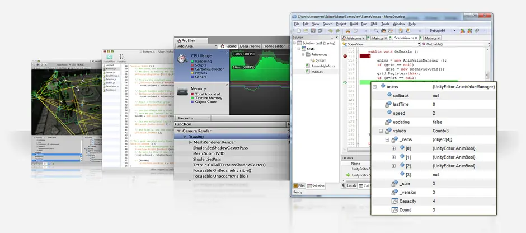Select Main.cs file in Solution pad

click(x=314, y=72)
